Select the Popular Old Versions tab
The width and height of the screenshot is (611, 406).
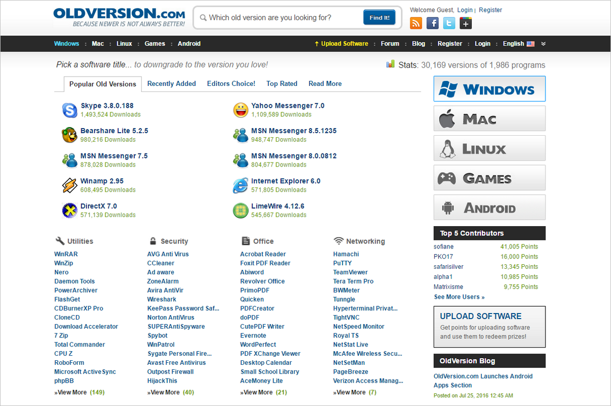[103, 84]
